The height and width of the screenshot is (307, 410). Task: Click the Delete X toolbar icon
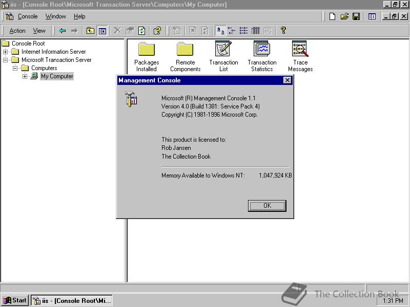pyautogui.click(x=117, y=31)
